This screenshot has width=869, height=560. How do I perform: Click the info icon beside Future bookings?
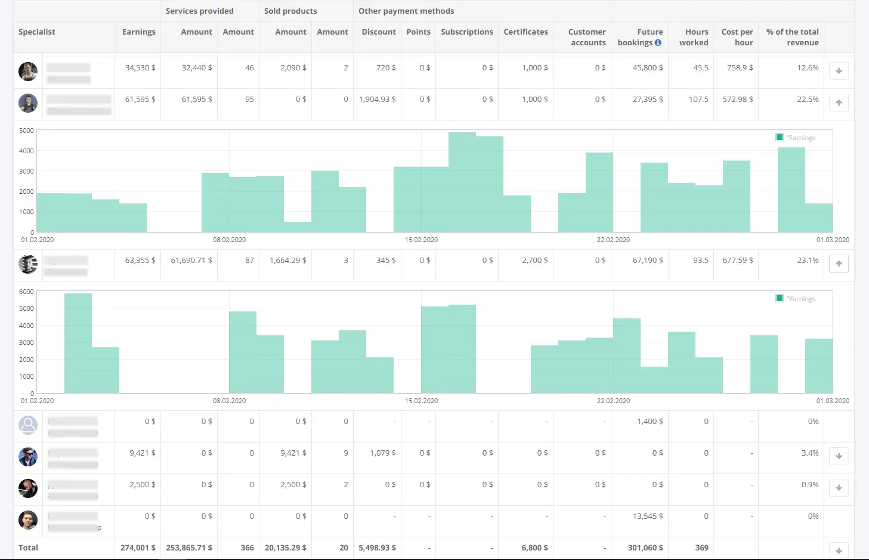coord(658,43)
